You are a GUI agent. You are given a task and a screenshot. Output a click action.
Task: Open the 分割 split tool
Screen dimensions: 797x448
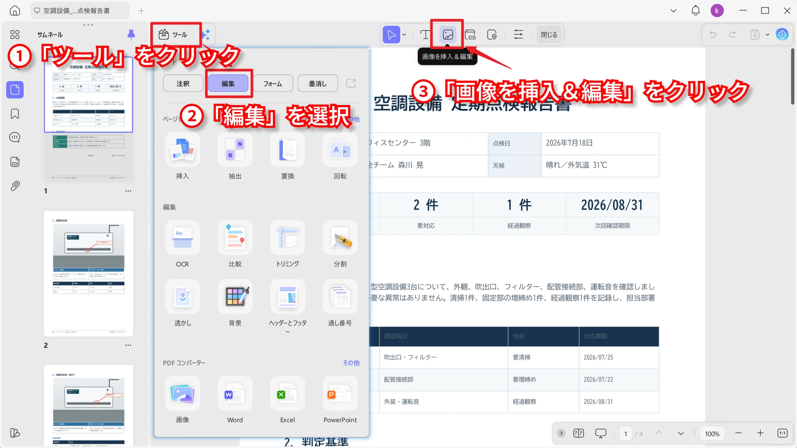pos(340,245)
